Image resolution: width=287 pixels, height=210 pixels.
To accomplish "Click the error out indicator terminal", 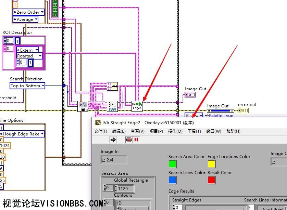I will pos(243,110).
